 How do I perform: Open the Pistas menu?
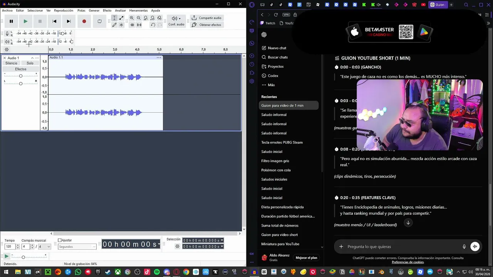[81, 10]
